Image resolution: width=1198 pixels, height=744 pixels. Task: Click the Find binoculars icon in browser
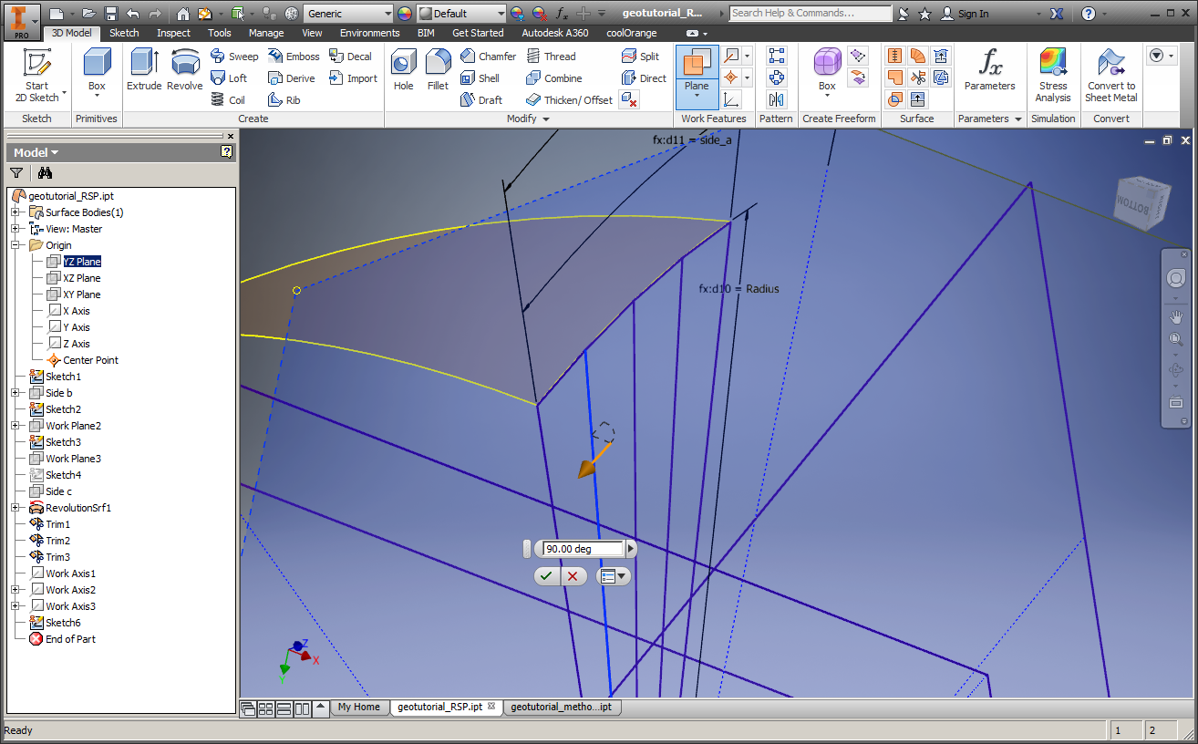point(44,172)
